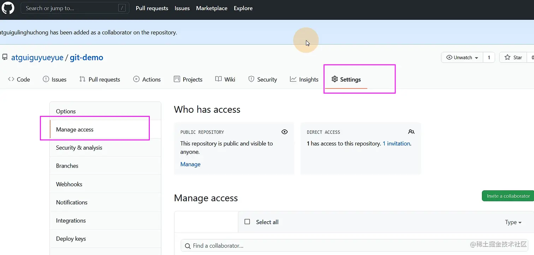Open the git-demo repository link
534x255 pixels.
(x=87, y=57)
